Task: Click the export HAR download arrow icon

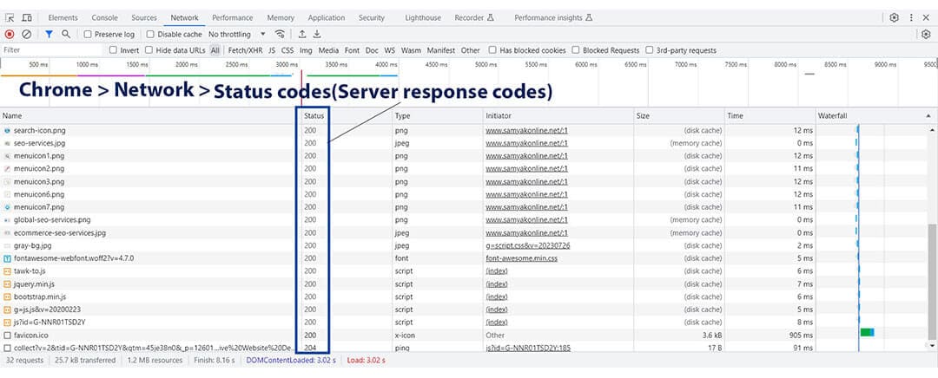Action: pyautogui.click(x=317, y=35)
